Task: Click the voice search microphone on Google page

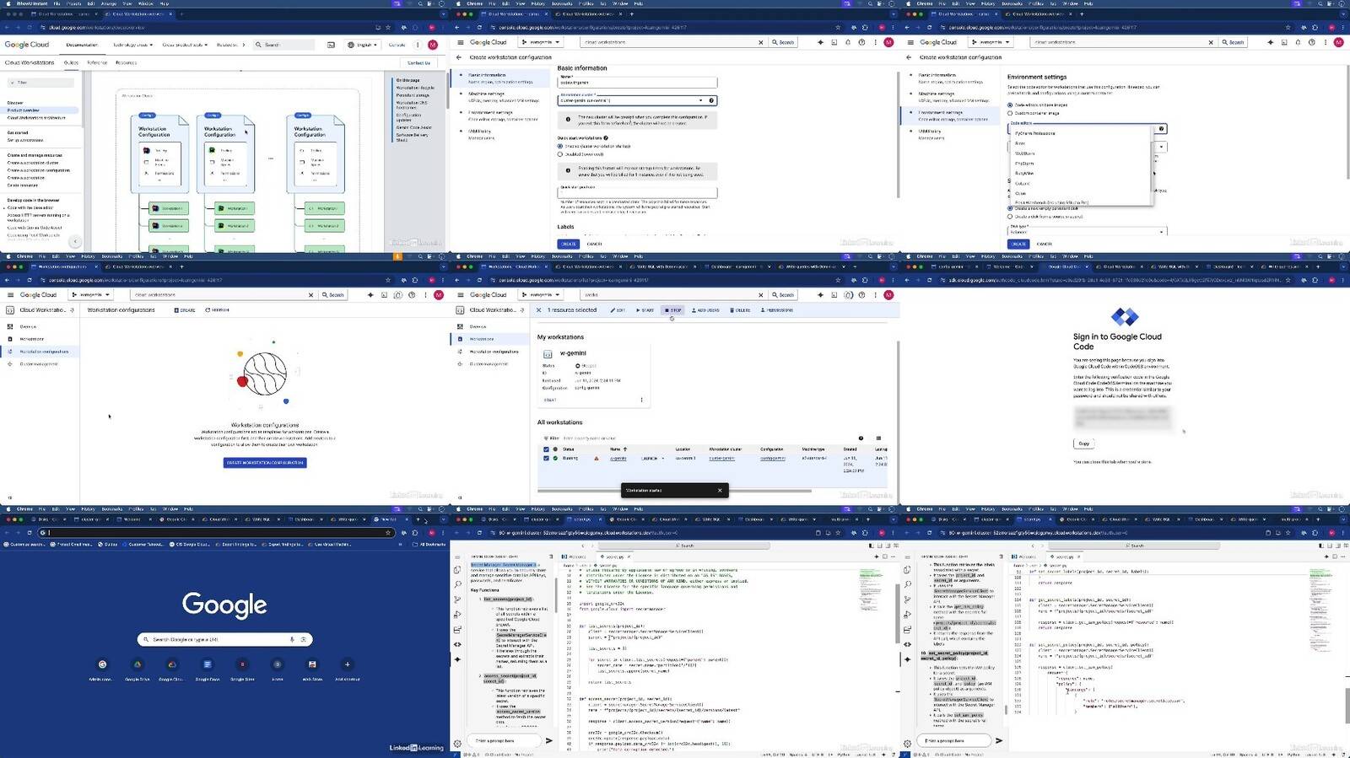Action: [292, 639]
